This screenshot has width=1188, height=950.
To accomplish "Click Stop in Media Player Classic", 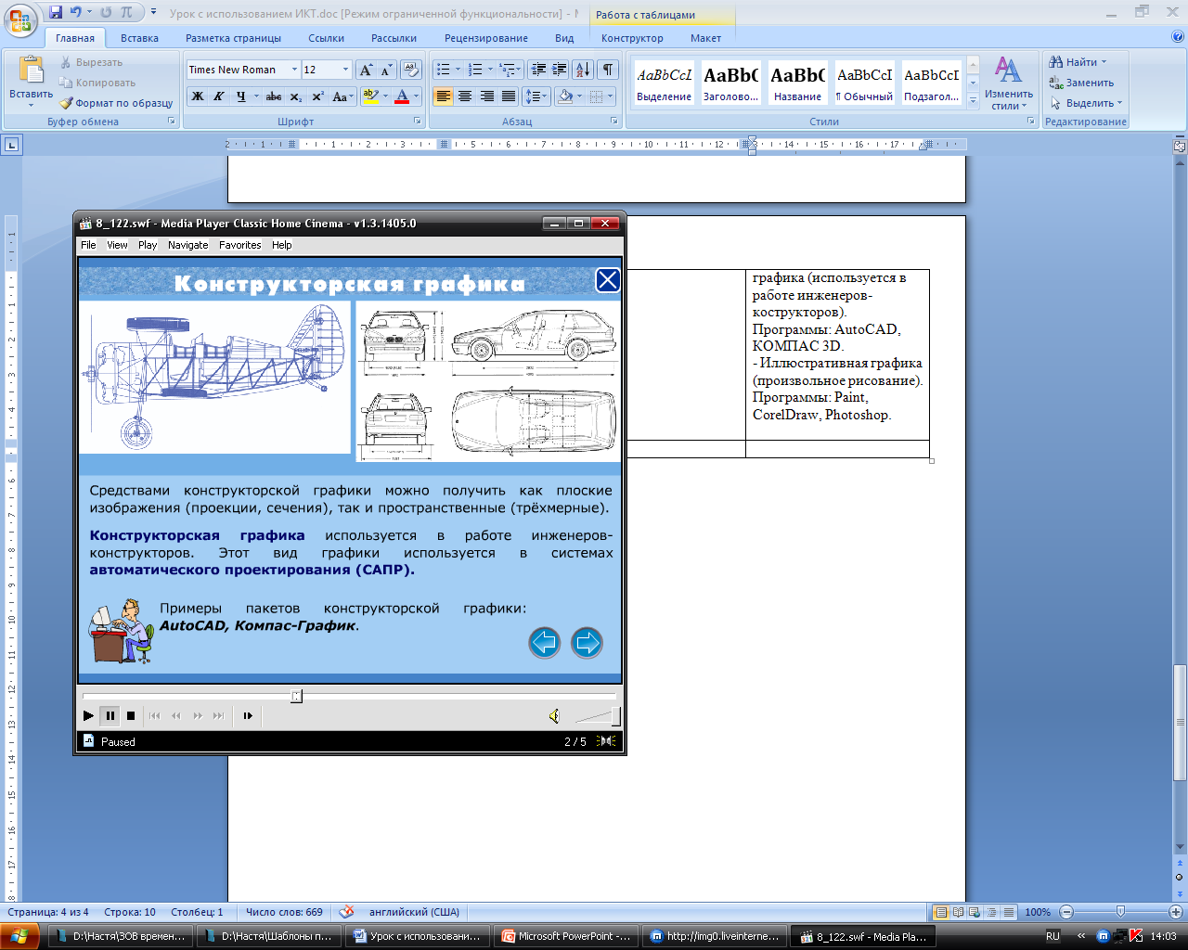I will click(x=131, y=715).
